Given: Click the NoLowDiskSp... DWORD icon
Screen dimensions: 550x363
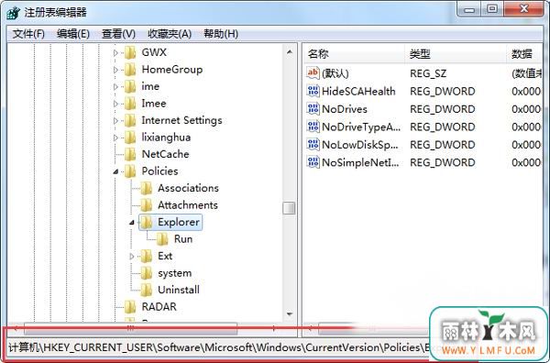Looking at the screenshot, I should coord(313,145).
